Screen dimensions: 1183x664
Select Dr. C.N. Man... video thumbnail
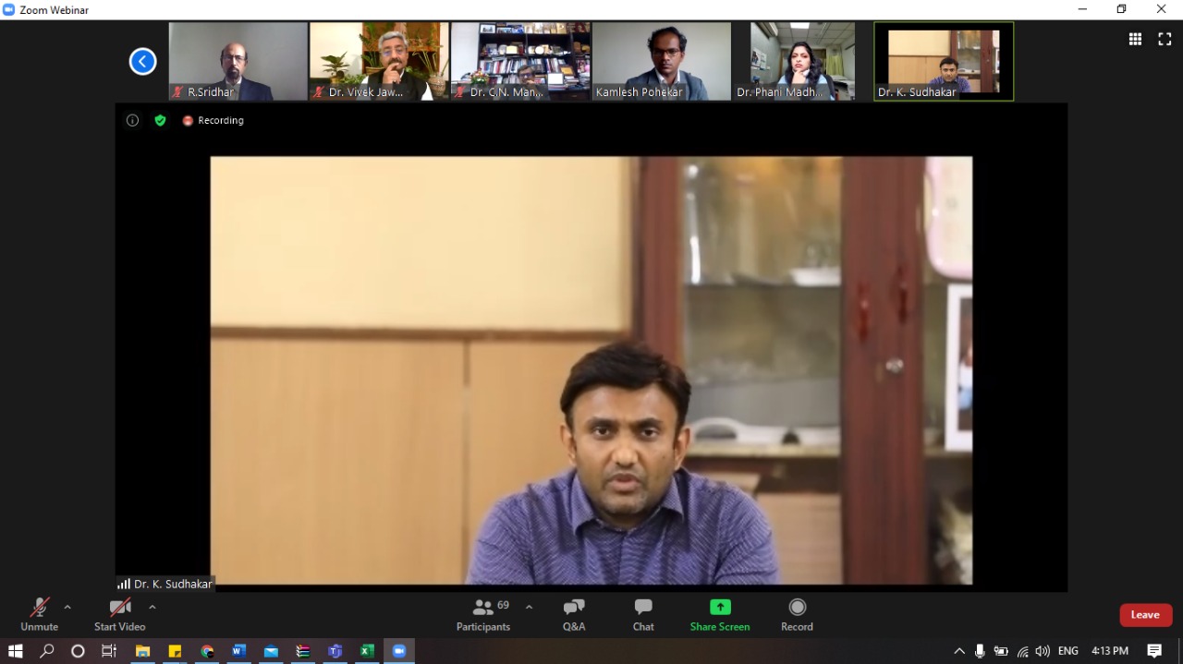click(x=520, y=61)
